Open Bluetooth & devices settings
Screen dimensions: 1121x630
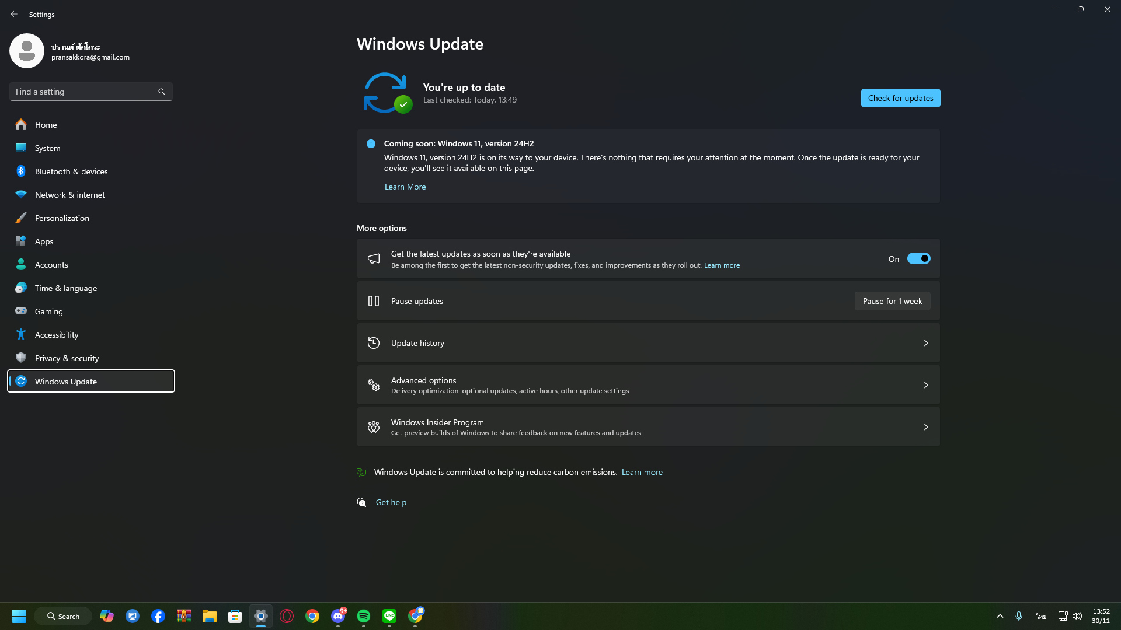[91, 171]
